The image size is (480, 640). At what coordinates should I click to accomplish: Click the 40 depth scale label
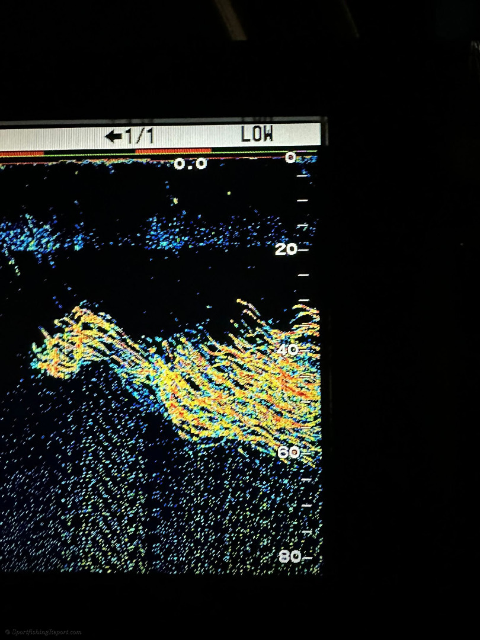tap(287, 350)
